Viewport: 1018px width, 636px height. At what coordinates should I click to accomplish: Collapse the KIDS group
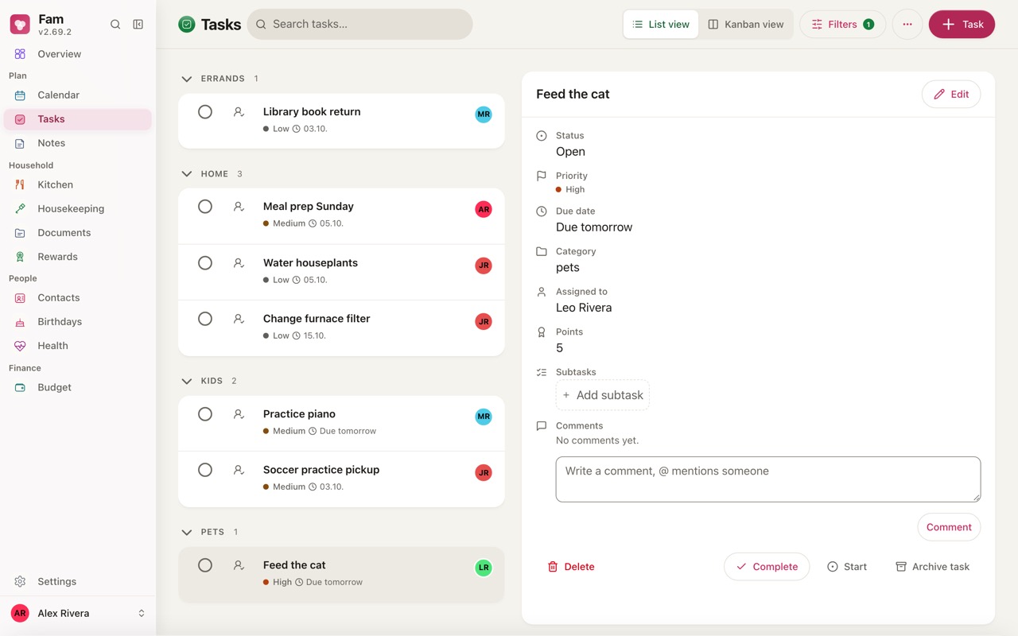coord(187,381)
